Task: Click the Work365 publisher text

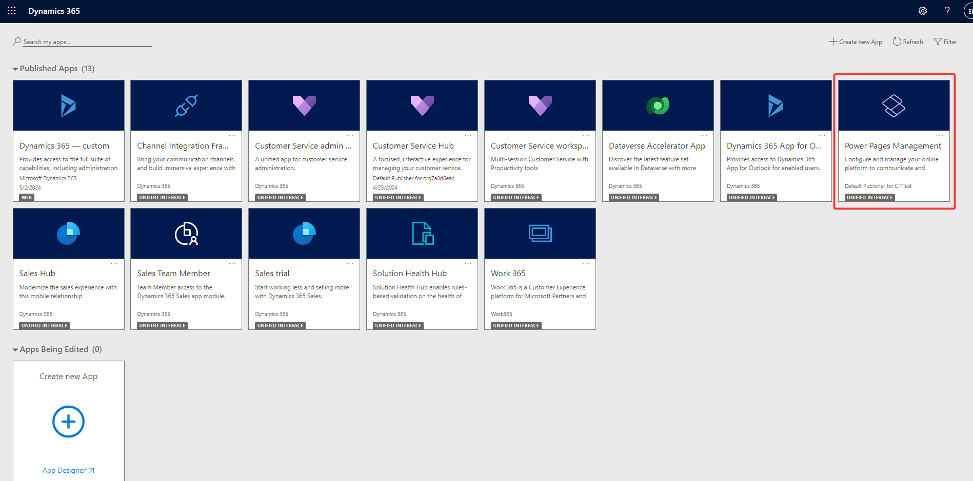Action: pyautogui.click(x=502, y=314)
